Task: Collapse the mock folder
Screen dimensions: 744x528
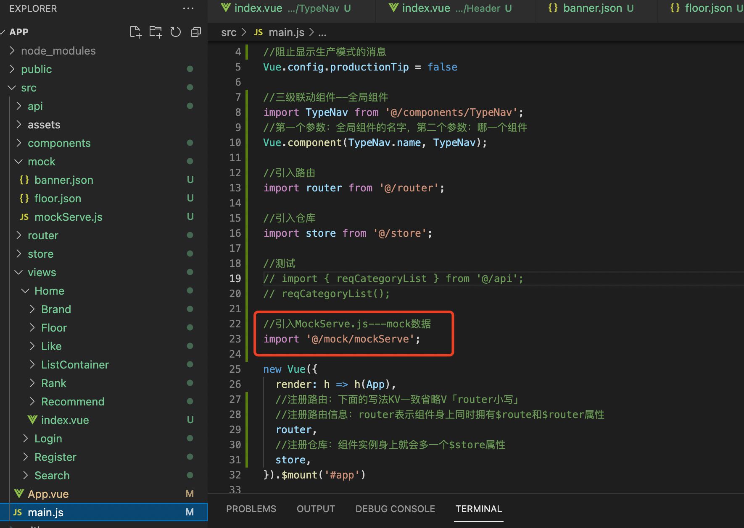Action: coord(18,162)
